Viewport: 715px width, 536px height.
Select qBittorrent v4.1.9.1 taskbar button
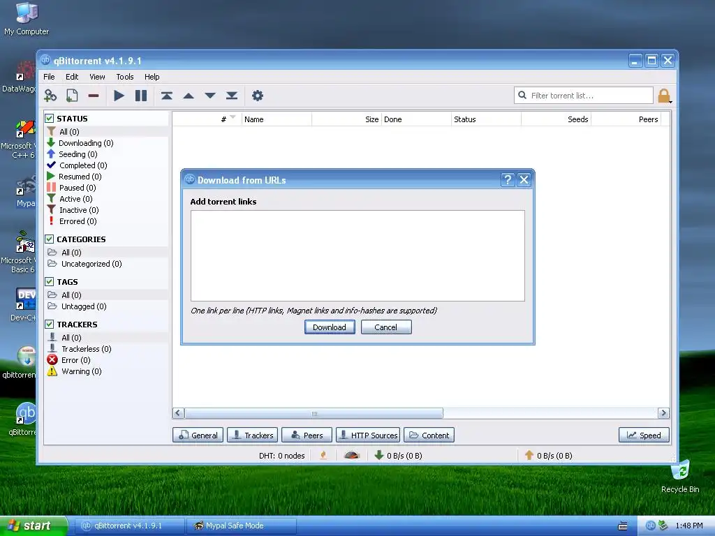coord(129,526)
